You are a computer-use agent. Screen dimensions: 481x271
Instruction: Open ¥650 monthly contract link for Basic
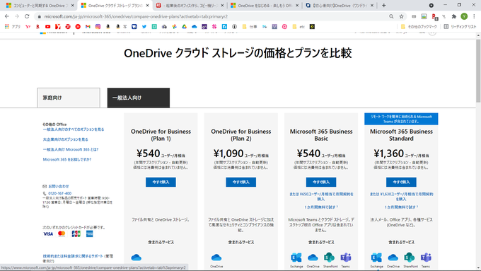pyautogui.click(x=321, y=197)
